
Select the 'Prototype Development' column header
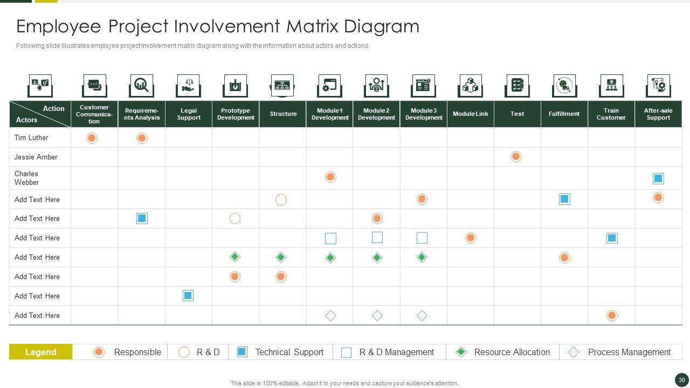236,114
